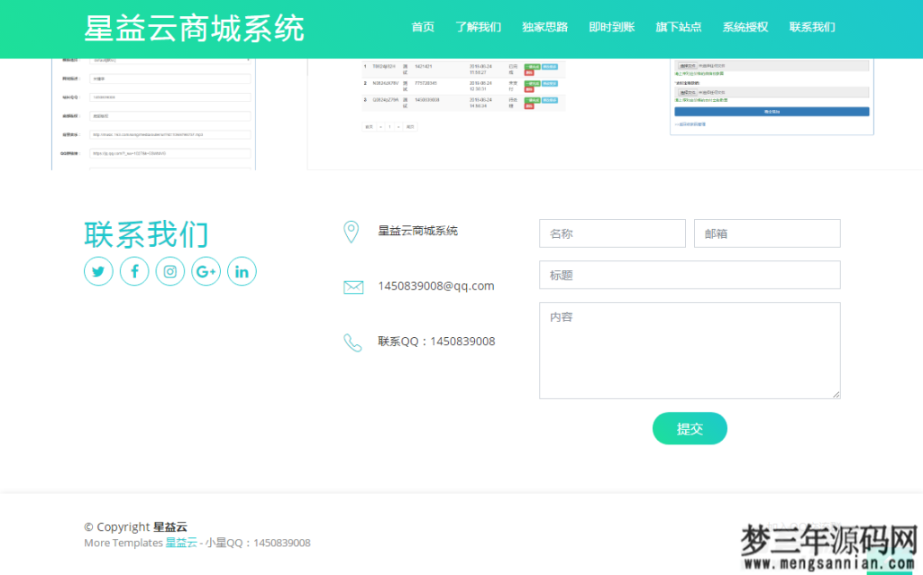Screen dimensions: 923x575
Task: Open the Instagram social icon
Action: [170, 270]
